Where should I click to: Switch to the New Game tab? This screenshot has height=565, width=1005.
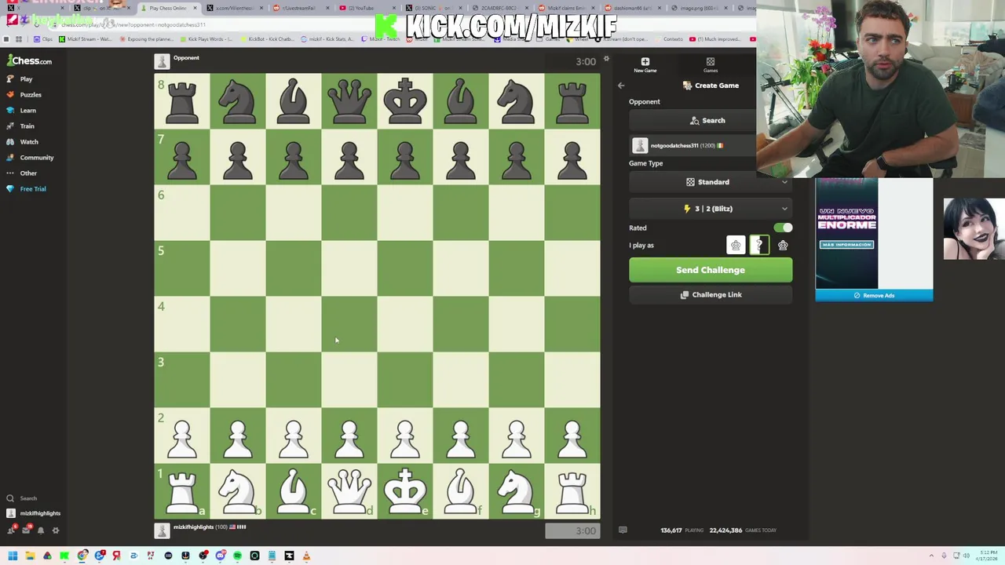[645, 65]
